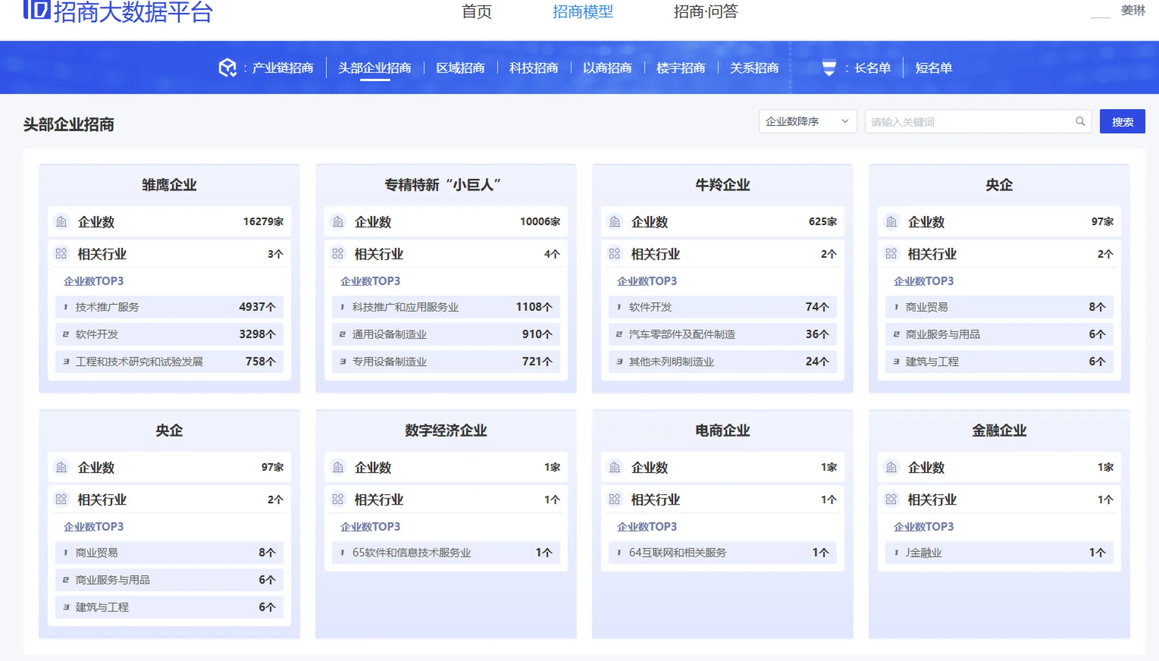Click the grid icon in 电商企业 相关行业 row
The width and height of the screenshot is (1159, 661).
614,499
